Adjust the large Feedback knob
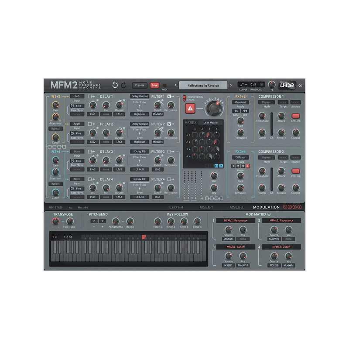The height and width of the screenshot is (349, 349). coord(214,108)
